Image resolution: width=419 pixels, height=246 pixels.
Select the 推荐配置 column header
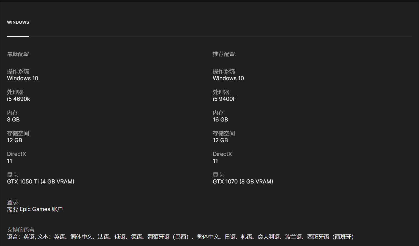pyautogui.click(x=224, y=54)
